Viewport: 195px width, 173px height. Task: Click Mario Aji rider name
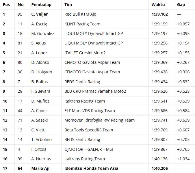point(39,168)
